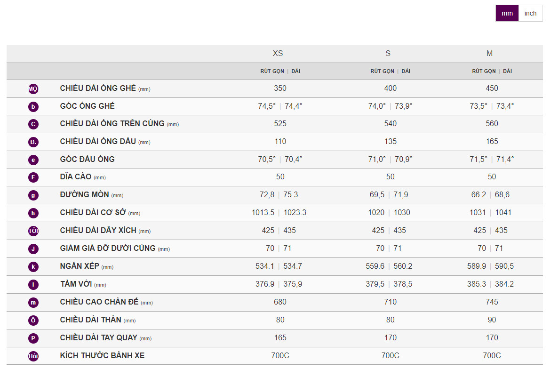Viewport: 550px width, 369px height.
Task: Click the TẦM VỚI row label
Action: (77, 284)
